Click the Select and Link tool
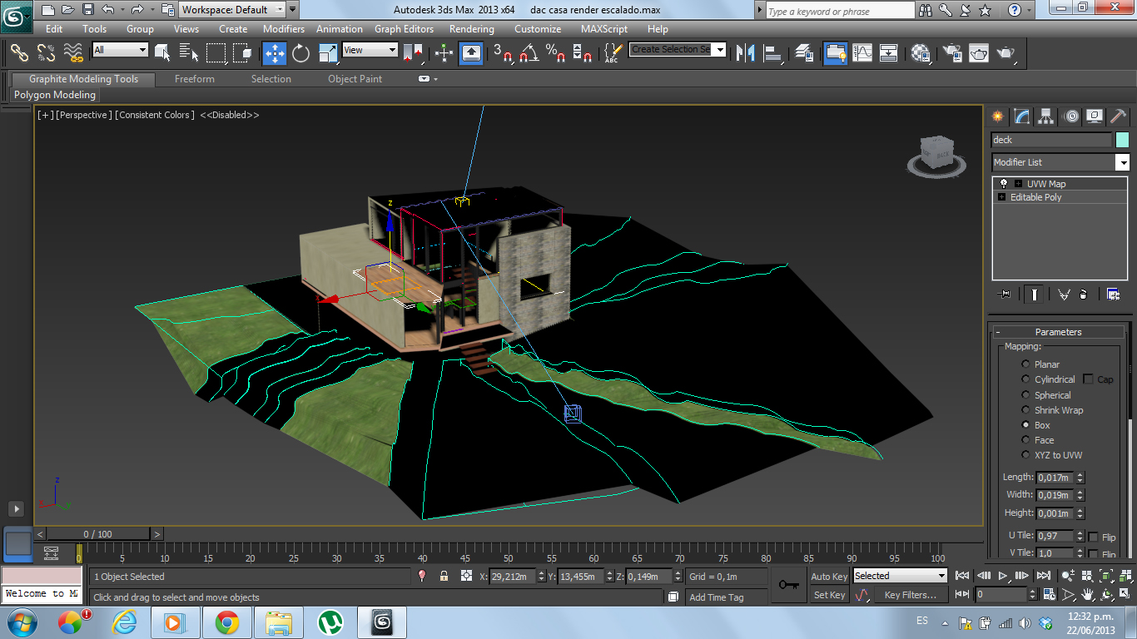Screen dimensions: 1137x639 [x=19, y=52]
